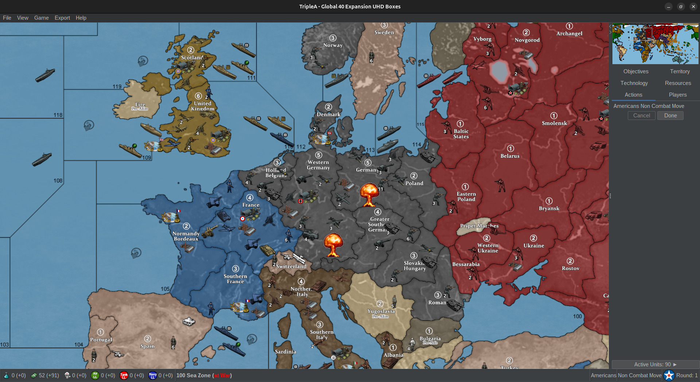Select the artillery unit in Portugal

[118, 354]
